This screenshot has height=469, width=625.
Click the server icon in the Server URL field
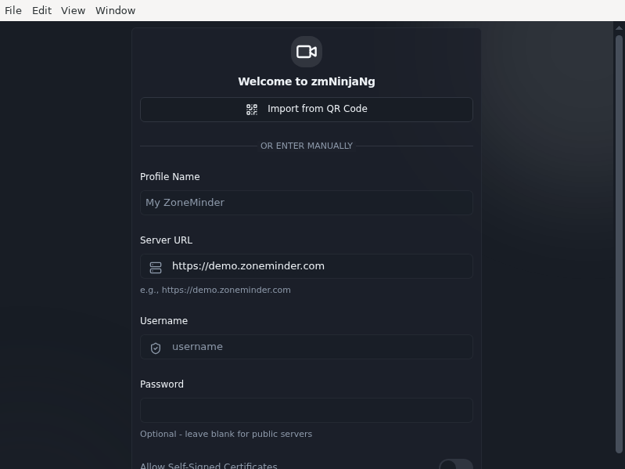tap(156, 268)
